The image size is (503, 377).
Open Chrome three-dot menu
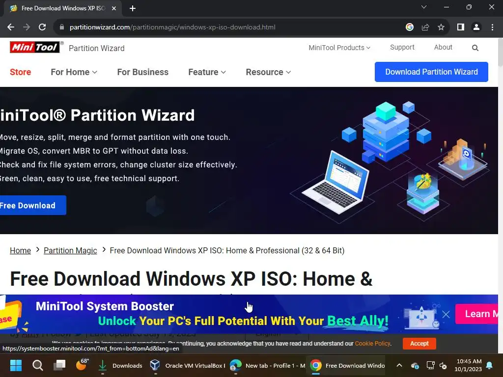click(x=492, y=27)
